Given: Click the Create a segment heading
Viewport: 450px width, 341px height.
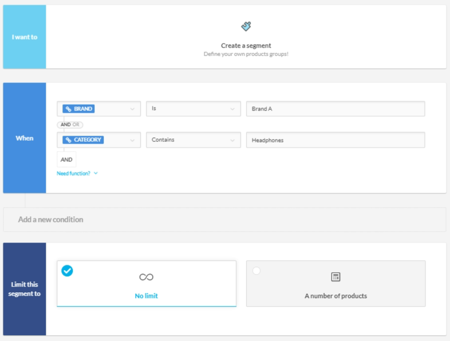Looking at the screenshot, I should point(246,46).
